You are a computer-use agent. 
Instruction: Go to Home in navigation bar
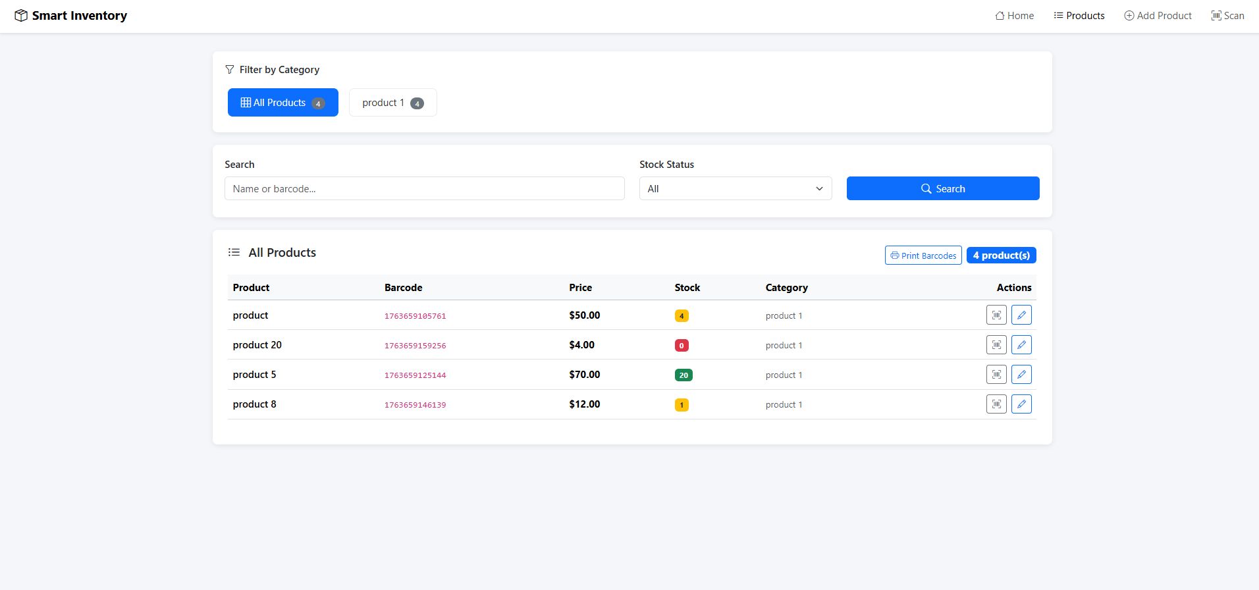coord(1014,16)
